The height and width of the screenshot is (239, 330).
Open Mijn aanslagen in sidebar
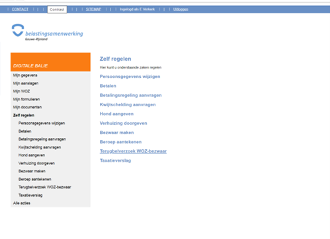26,83
